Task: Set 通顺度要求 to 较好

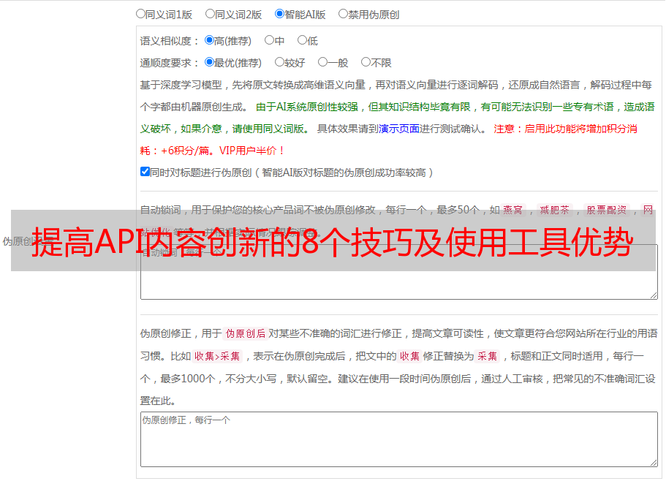Action: click(280, 63)
